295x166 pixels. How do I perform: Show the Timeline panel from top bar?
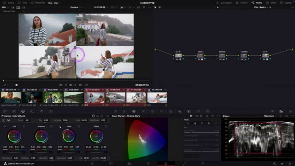[242, 3]
